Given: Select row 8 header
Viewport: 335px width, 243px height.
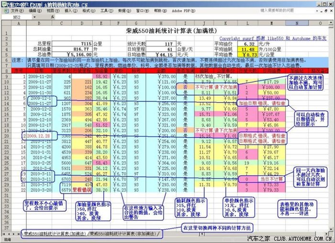Looking at the screenshot, I should coord(5,70).
